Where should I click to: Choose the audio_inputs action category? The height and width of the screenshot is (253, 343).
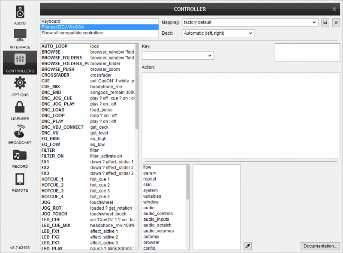pos(164,220)
